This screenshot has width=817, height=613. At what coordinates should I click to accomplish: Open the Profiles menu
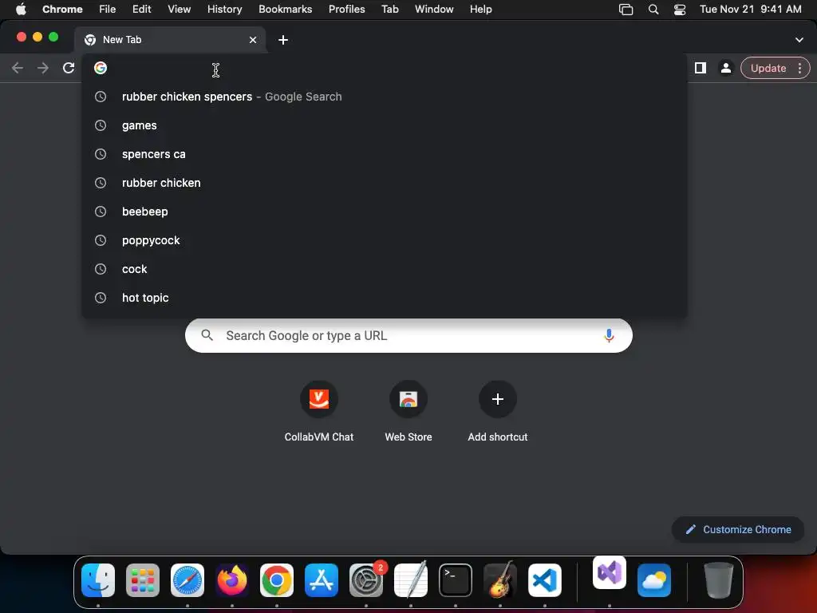[346, 9]
